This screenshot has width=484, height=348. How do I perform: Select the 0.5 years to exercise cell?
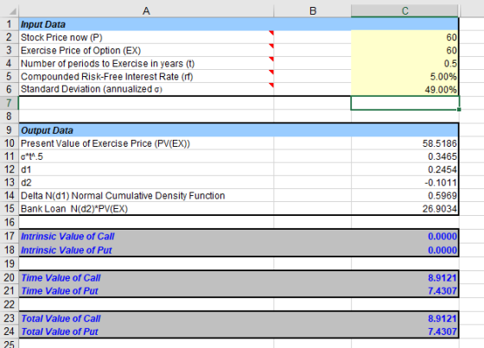pyautogui.click(x=404, y=63)
